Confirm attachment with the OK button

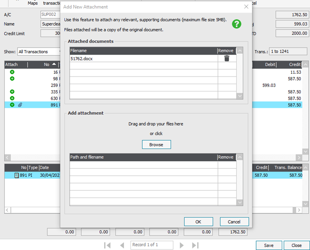(x=198, y=221)
